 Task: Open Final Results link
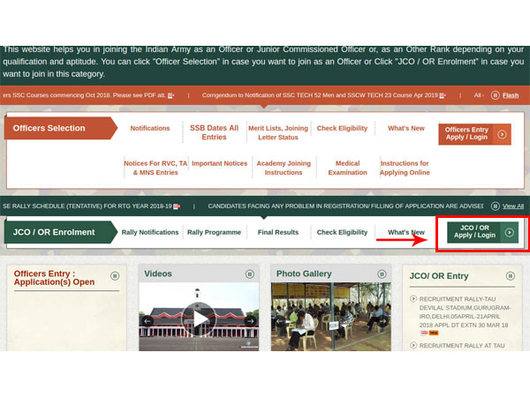tap(278, 232)
